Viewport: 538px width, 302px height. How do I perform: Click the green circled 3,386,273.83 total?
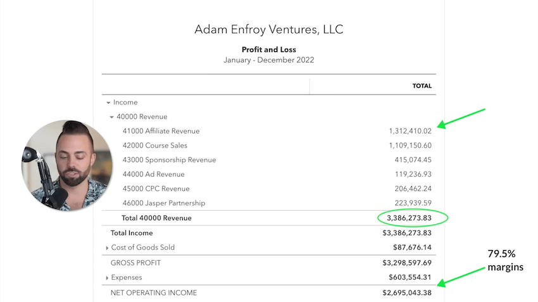tap(413, 218)
